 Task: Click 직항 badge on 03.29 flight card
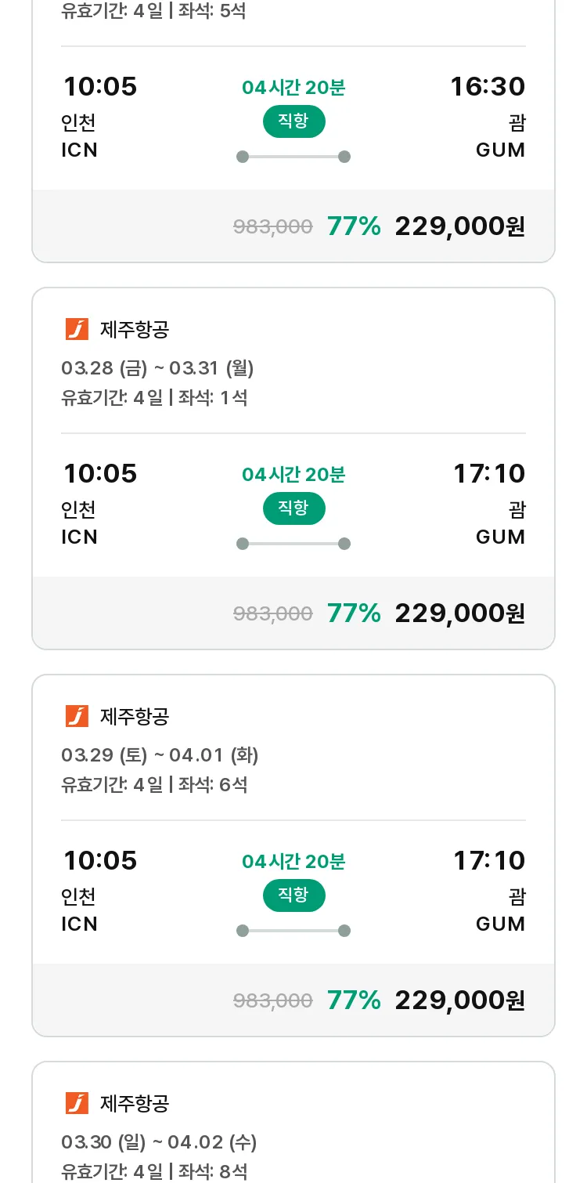click(x=293, y=895)
